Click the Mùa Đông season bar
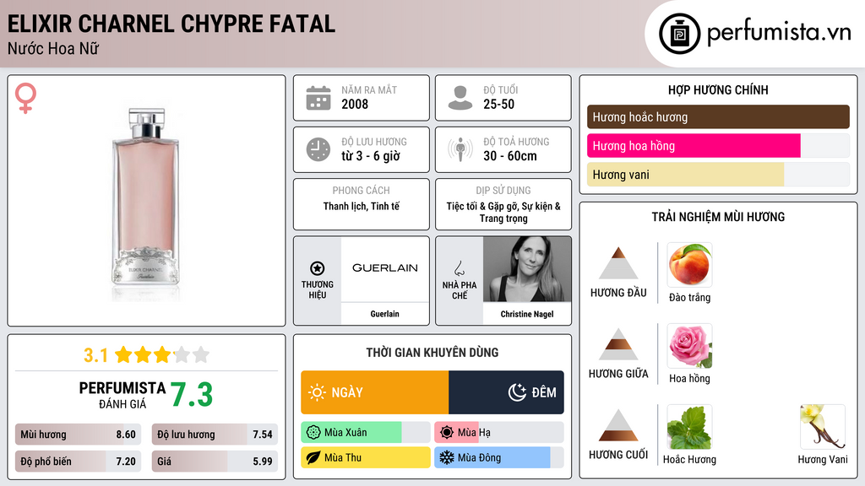This screenshot has width=865, height=486. pyautogui.click(x=498, y=457)
